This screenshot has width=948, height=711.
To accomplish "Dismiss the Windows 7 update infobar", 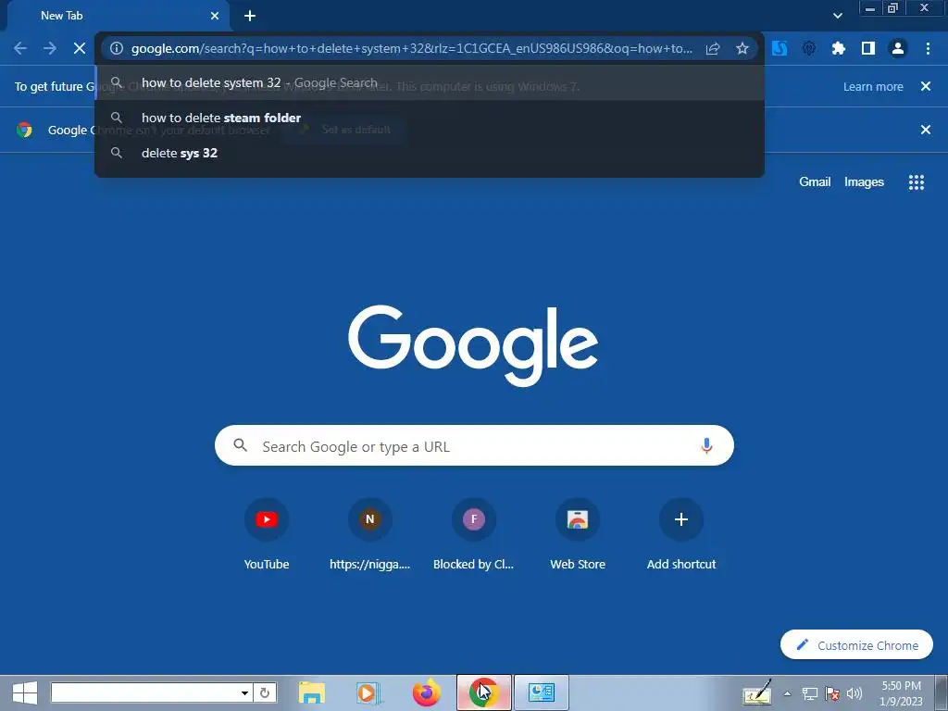I will tap(926, 86).
